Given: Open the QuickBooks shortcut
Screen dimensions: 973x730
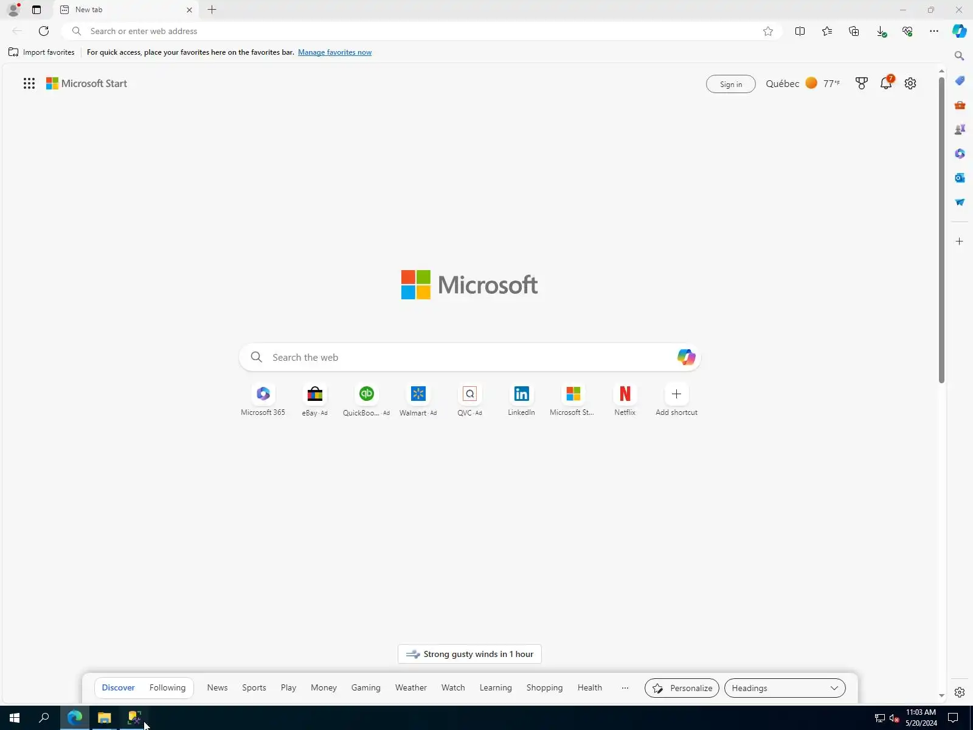Looking at the screenshot, I should [366, 400].
